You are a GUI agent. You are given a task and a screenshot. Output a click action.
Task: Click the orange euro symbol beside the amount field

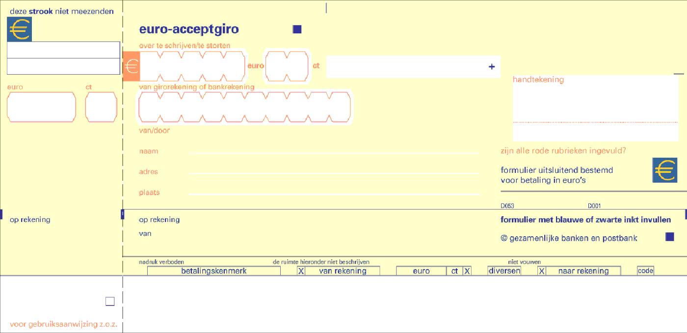point(131,66)
